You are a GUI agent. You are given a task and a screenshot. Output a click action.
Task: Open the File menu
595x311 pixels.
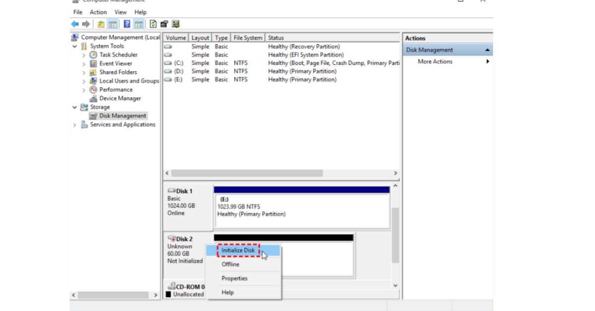[78, 12]
